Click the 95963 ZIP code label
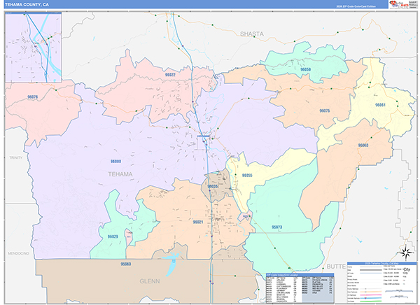This screenshot has height=305, width=420. click(125, 264)
